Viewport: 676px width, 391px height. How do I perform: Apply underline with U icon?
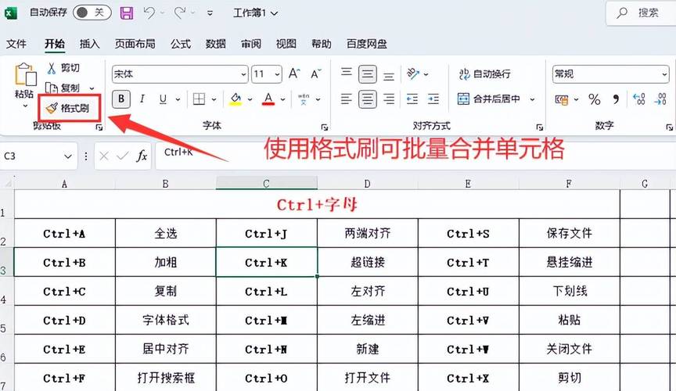point(163,99)
